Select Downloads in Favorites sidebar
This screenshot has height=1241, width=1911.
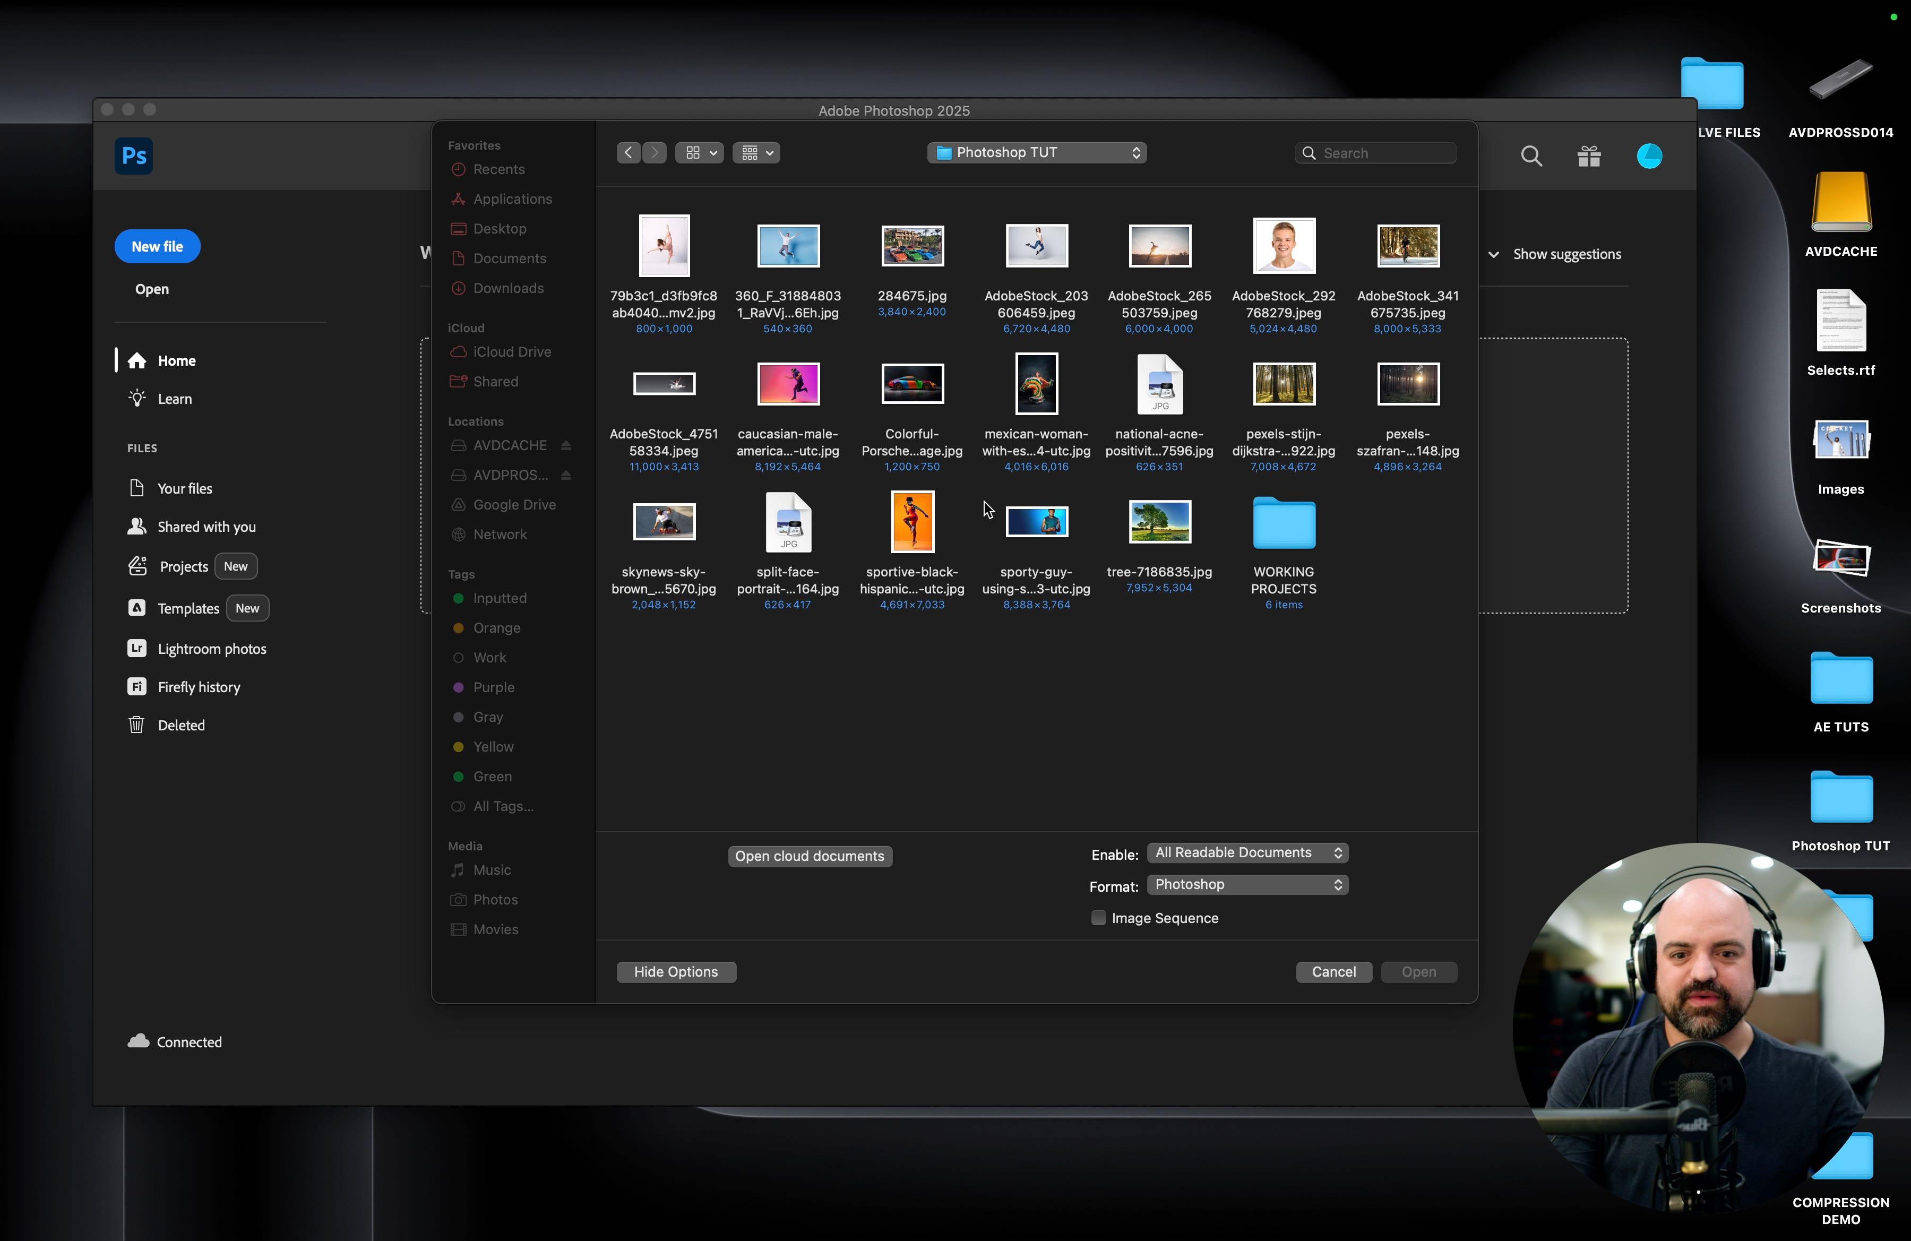point(508,288)
